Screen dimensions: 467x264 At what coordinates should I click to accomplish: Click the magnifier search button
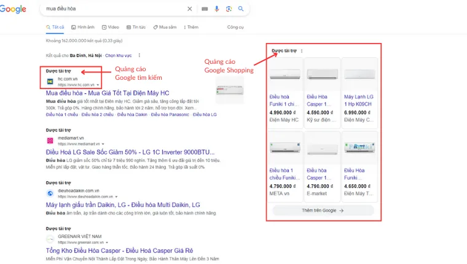(241, 9)
